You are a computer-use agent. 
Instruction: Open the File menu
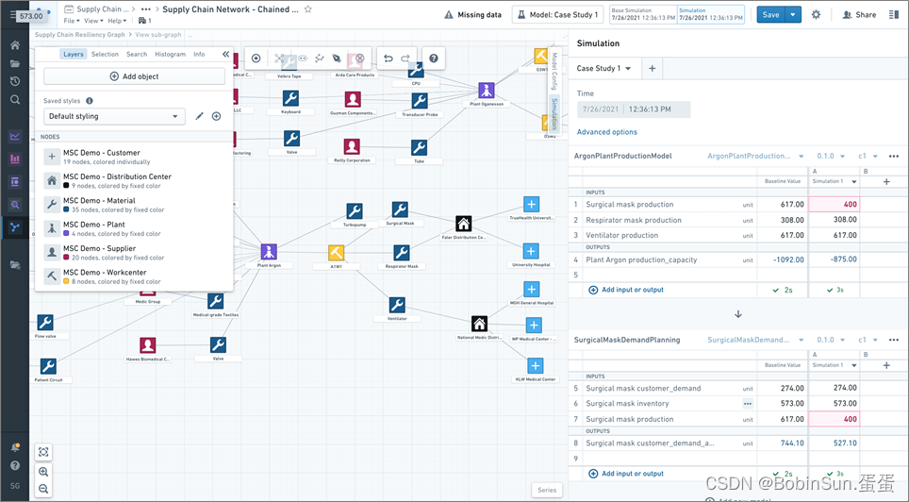72,21
